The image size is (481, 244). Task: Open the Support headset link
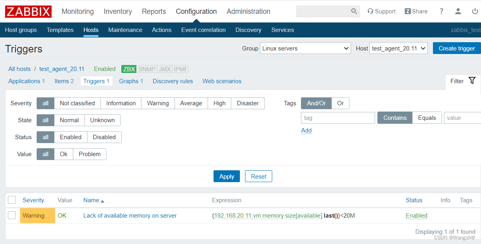coord(381,11)
